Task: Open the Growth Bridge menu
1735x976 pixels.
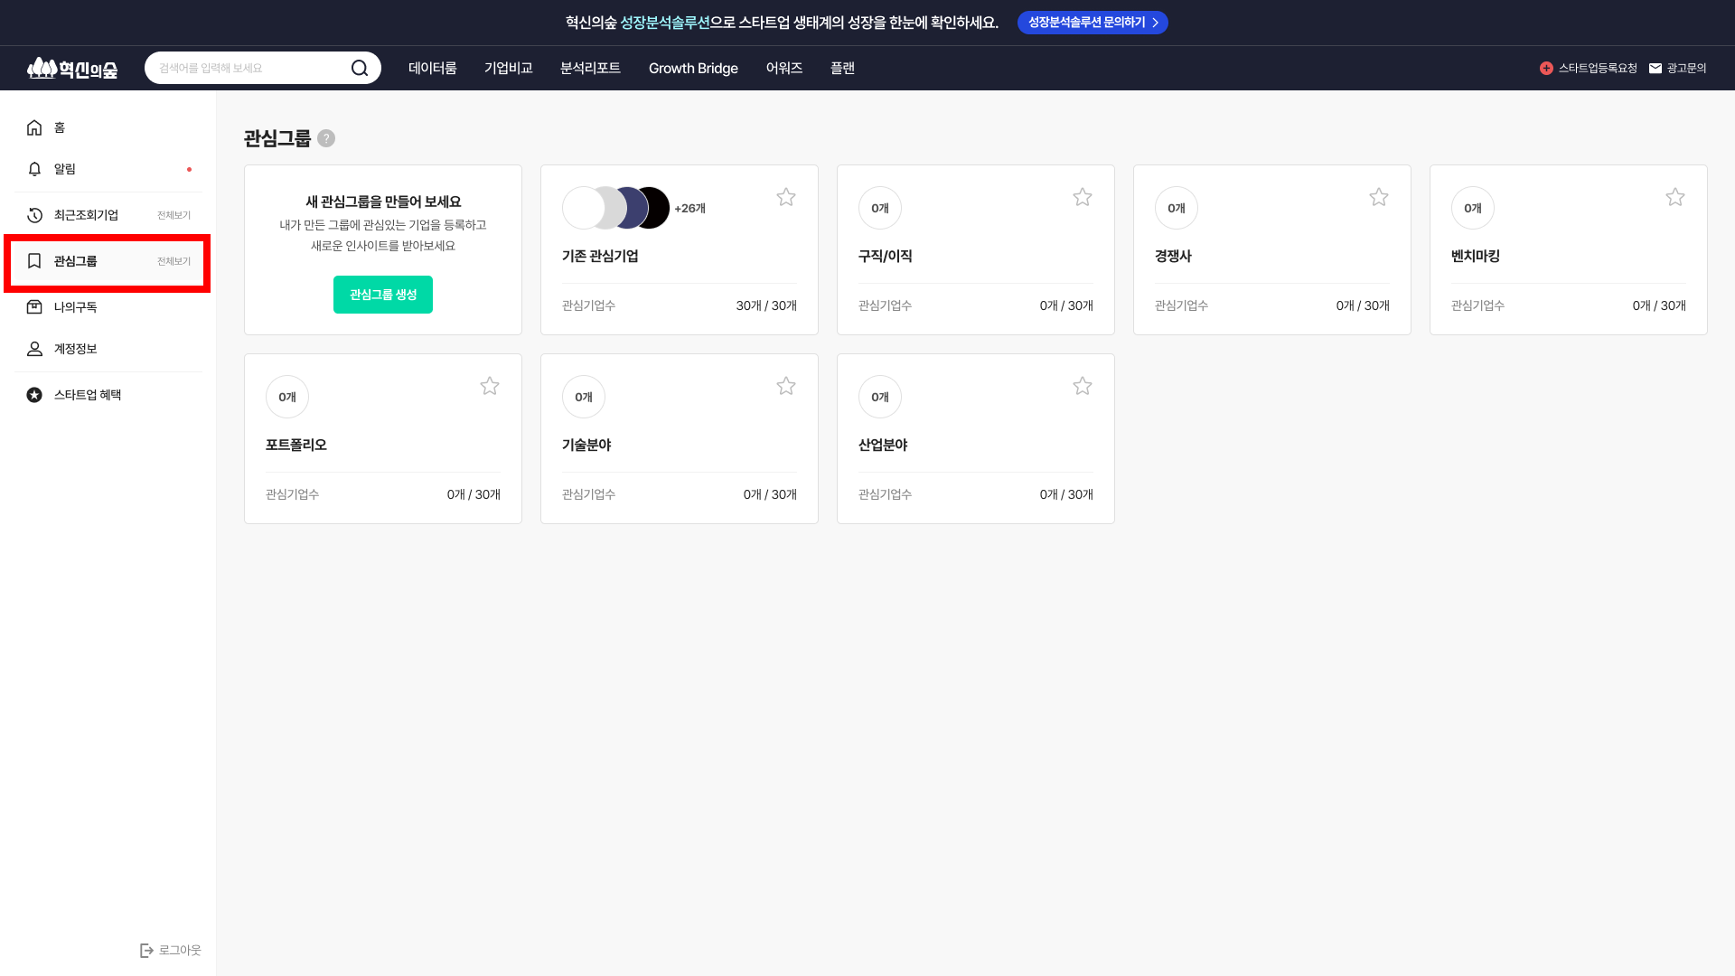Action: [693, 69]
